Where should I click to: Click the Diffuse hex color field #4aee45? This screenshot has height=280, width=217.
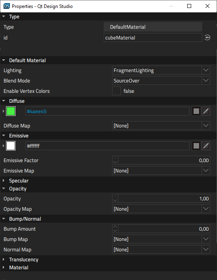click(x=107, y=111)
